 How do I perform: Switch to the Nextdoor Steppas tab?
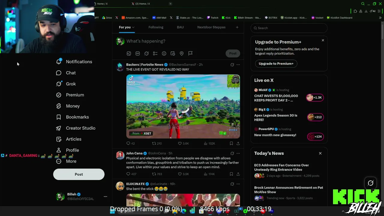click(211, 27)
